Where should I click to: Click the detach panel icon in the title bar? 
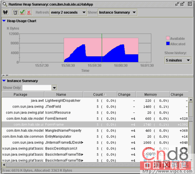(182, 4)
